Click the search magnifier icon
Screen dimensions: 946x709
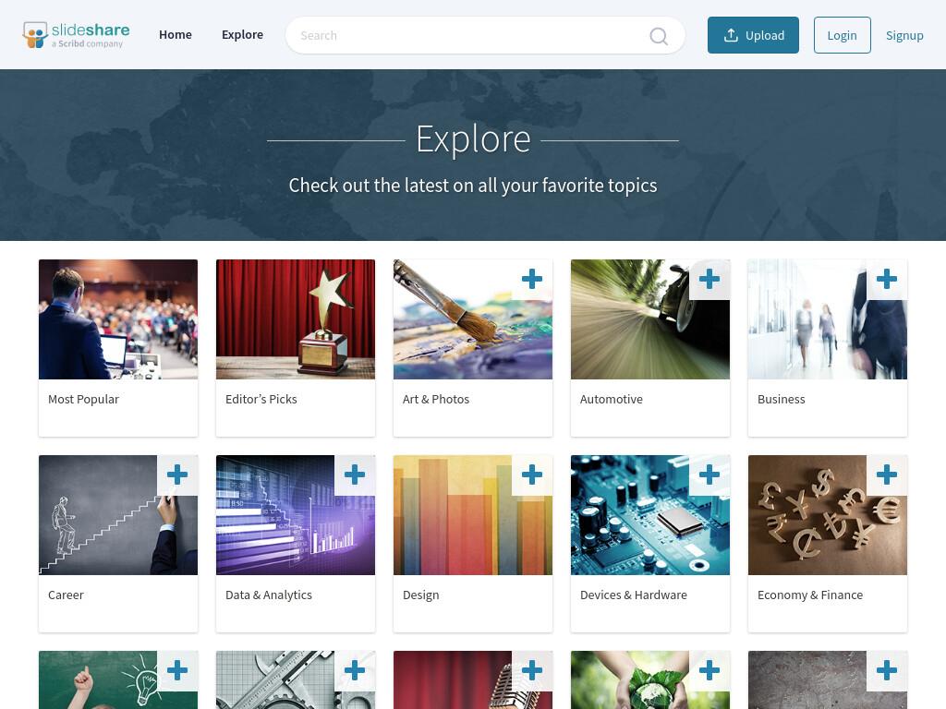tap(658, 36)
